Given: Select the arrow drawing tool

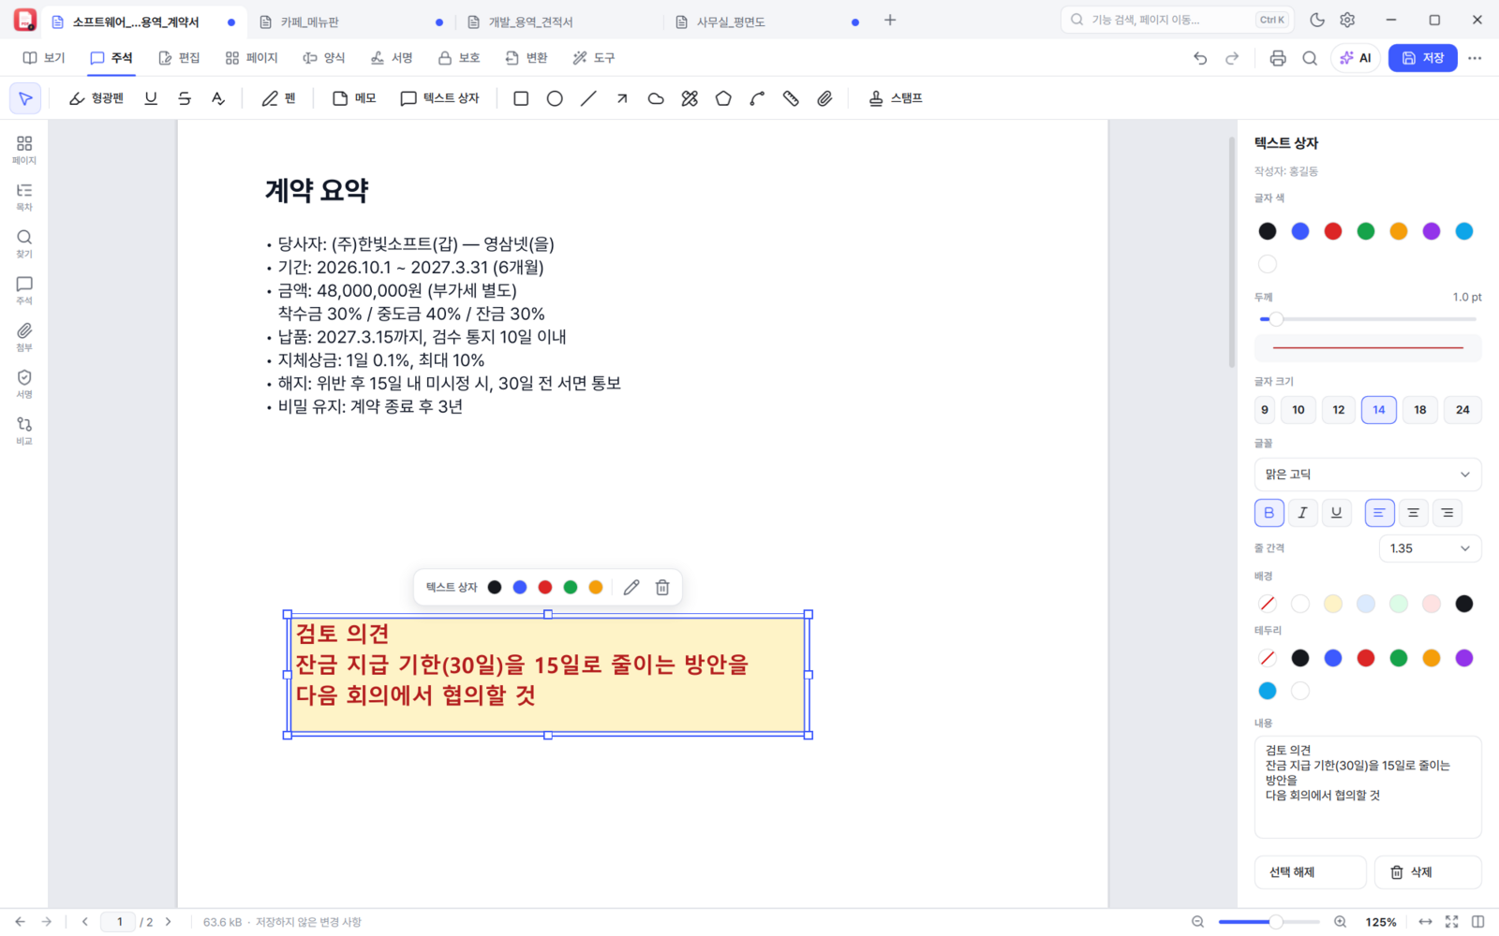Looking at the screenshot, I should [x=622, y=98].
